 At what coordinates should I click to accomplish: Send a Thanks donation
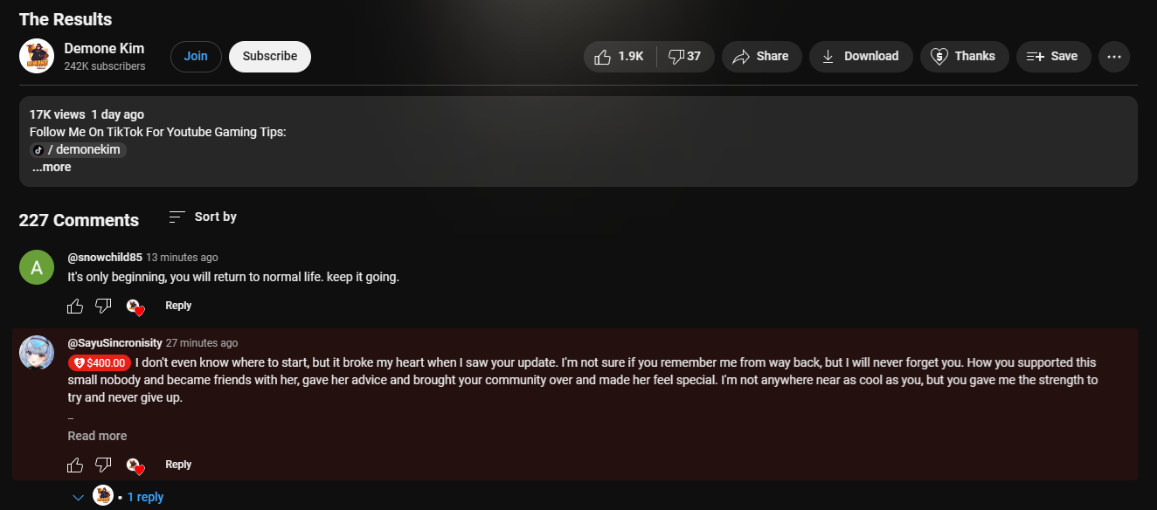pos(964,56)
